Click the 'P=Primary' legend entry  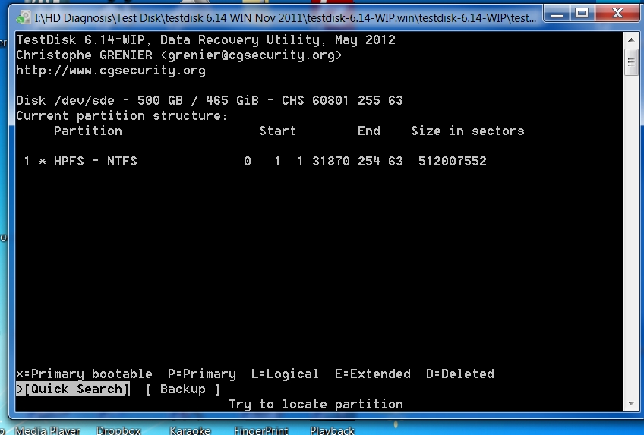[x=202, y=374]
